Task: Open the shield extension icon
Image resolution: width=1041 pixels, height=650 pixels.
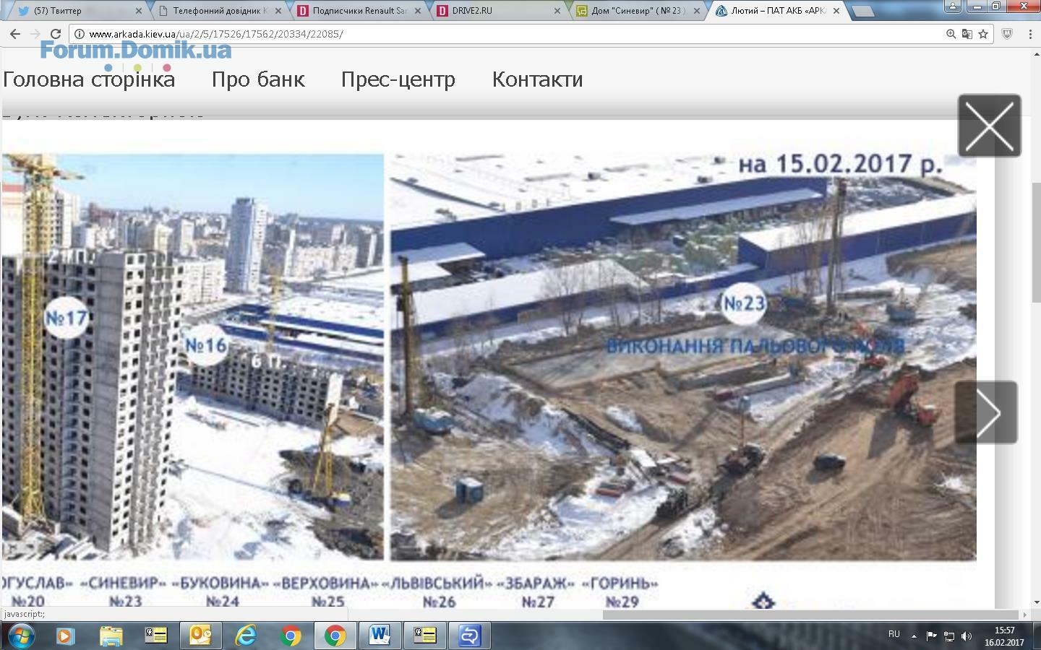Action: point(1007,34)
